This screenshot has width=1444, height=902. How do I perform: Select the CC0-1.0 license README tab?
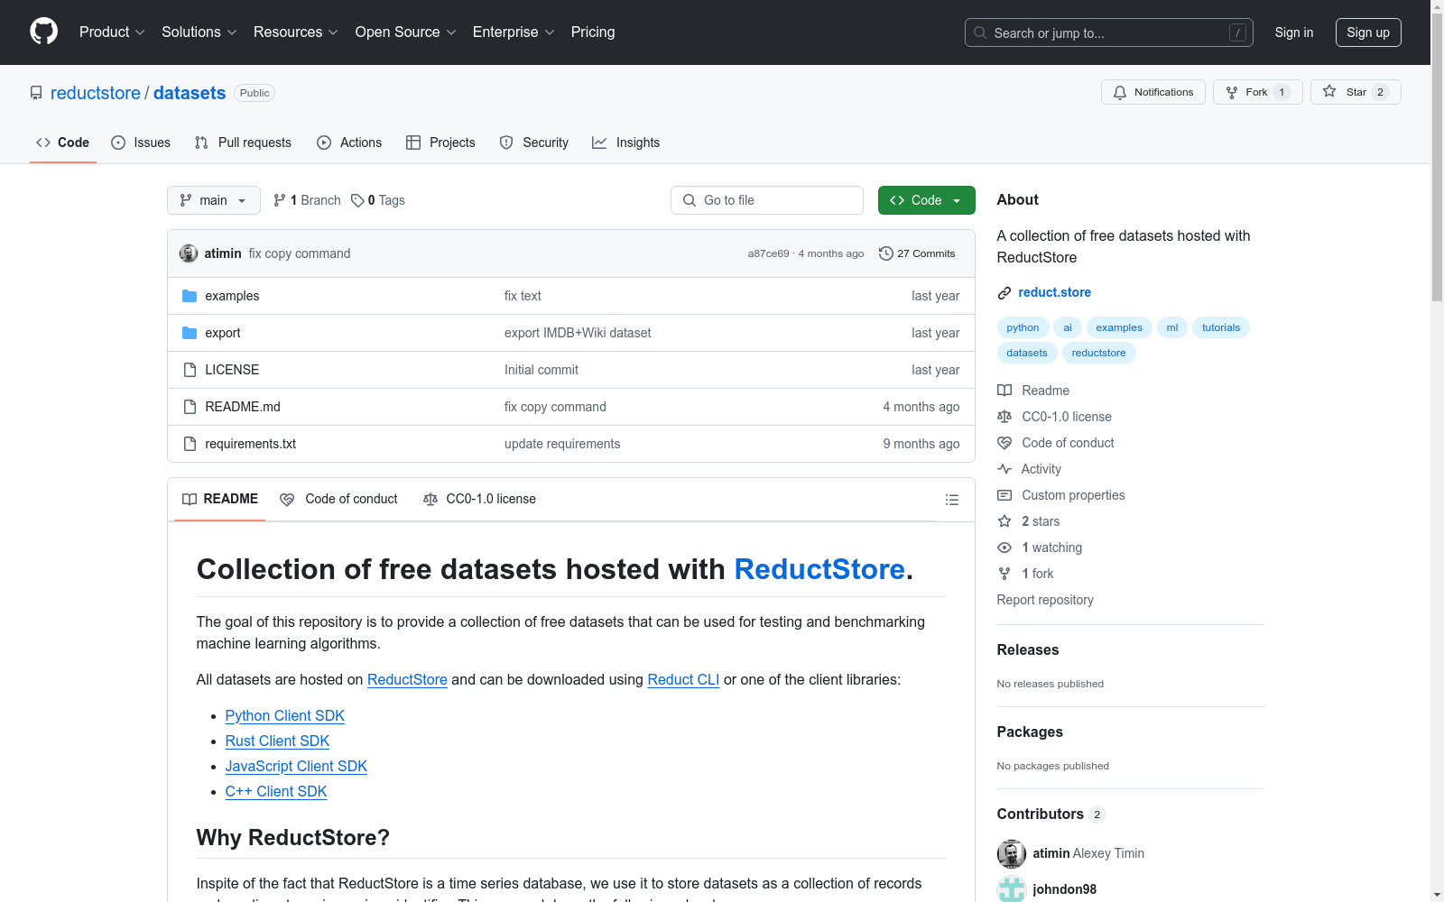pyautogui.click(x=479, y=499)
